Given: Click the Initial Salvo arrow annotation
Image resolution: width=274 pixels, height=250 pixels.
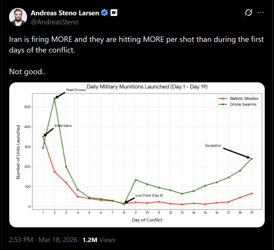Looking at the screenshot, I should click(48, 132).
